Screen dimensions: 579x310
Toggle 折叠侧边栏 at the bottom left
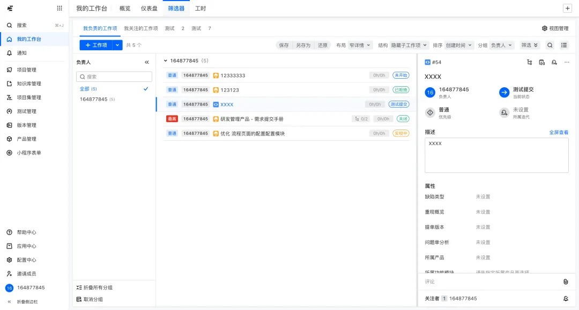click(23, 301)
